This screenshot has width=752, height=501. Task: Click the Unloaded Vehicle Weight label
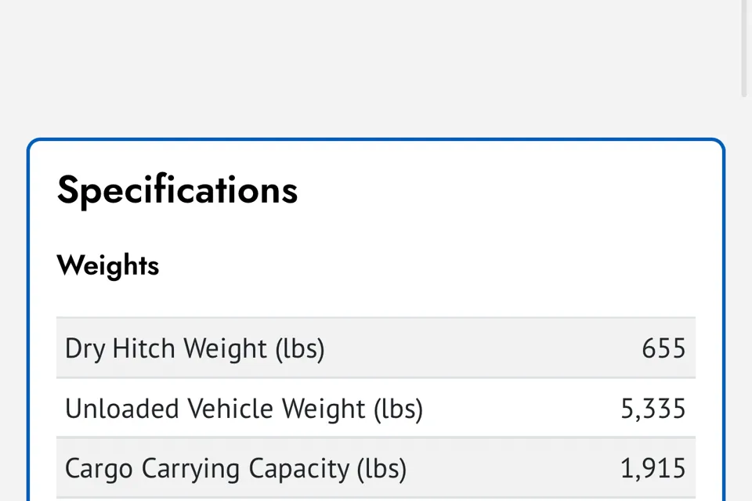click(x=244, y=409)
